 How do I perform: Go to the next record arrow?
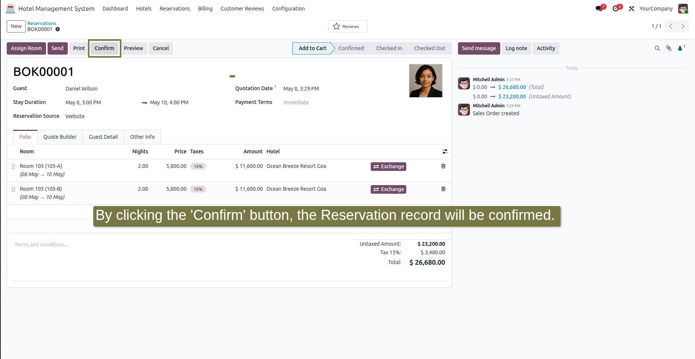683,26
